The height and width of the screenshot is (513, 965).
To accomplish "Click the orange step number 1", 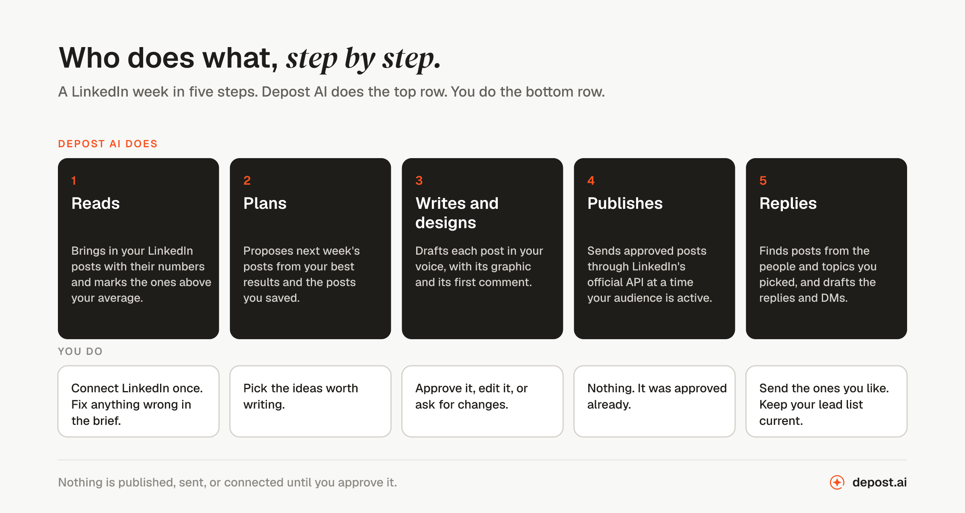I will [x=74, y=180].
